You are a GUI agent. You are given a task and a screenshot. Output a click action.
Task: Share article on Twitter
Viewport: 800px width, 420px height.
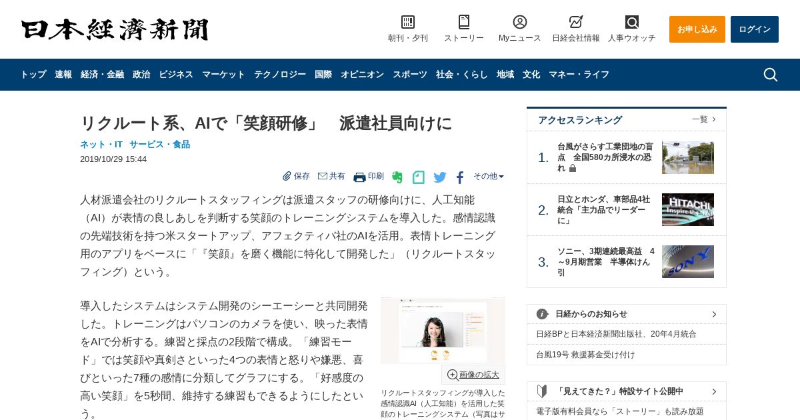[x=440, y=177]
